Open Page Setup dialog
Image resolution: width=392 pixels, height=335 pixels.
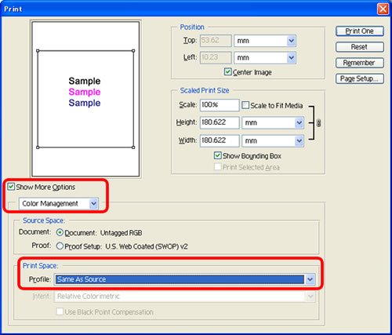(x=360, y=78)
